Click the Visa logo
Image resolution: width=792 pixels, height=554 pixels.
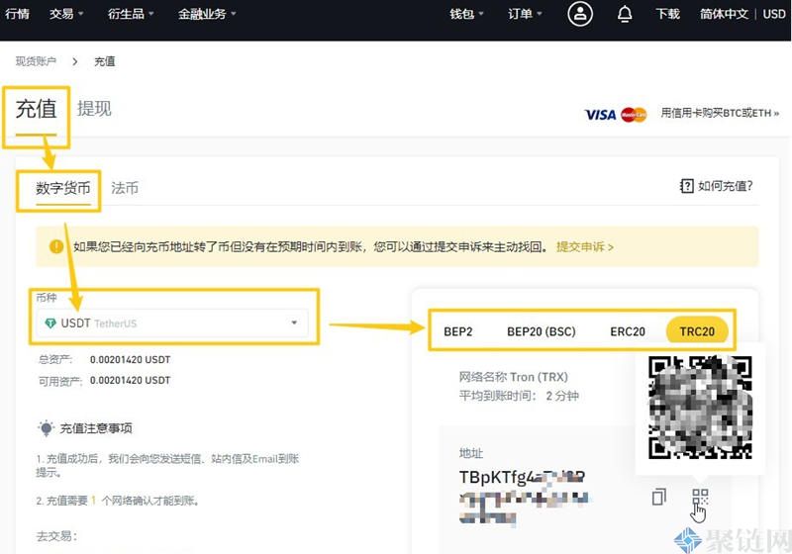(601, 115)
